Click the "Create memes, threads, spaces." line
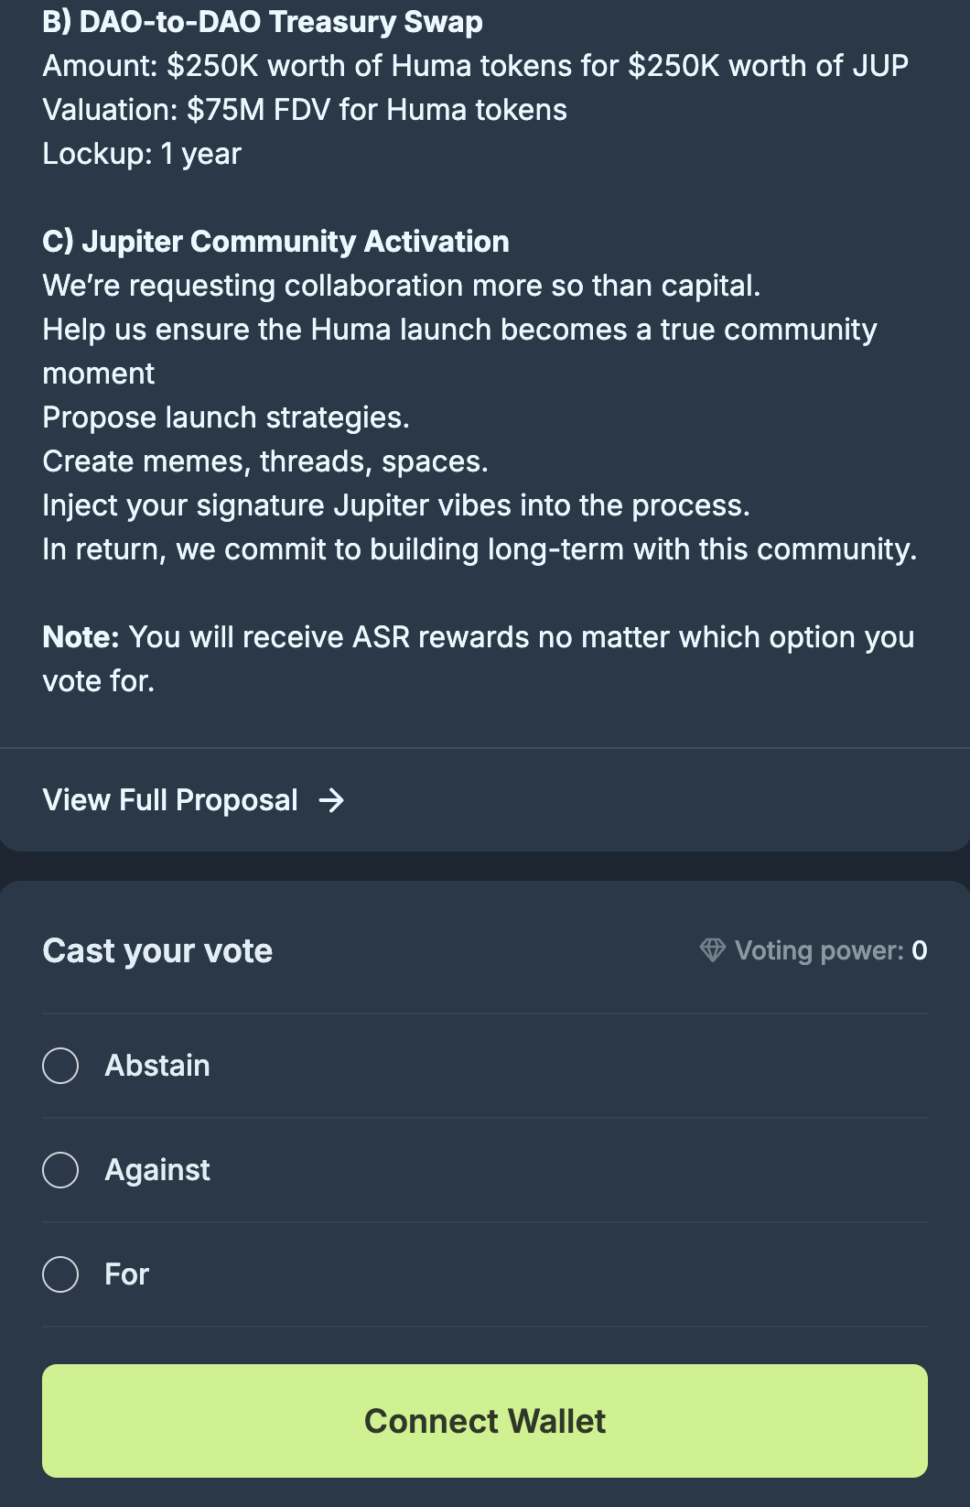 coord(265,461)
